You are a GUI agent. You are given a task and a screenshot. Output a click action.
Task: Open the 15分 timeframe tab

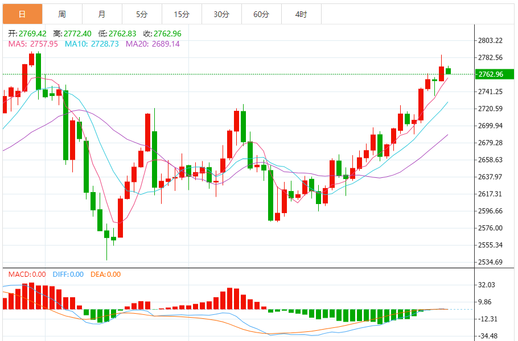tap(182, 14)
